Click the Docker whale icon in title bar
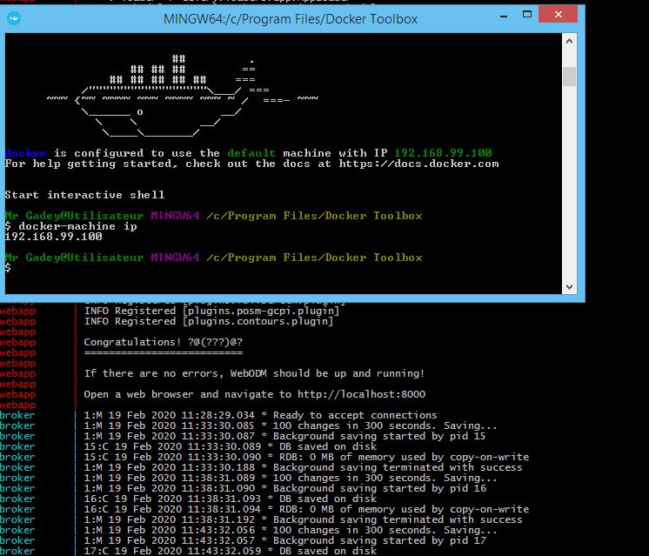The image size is (649, 556). [x=13, y=17]
